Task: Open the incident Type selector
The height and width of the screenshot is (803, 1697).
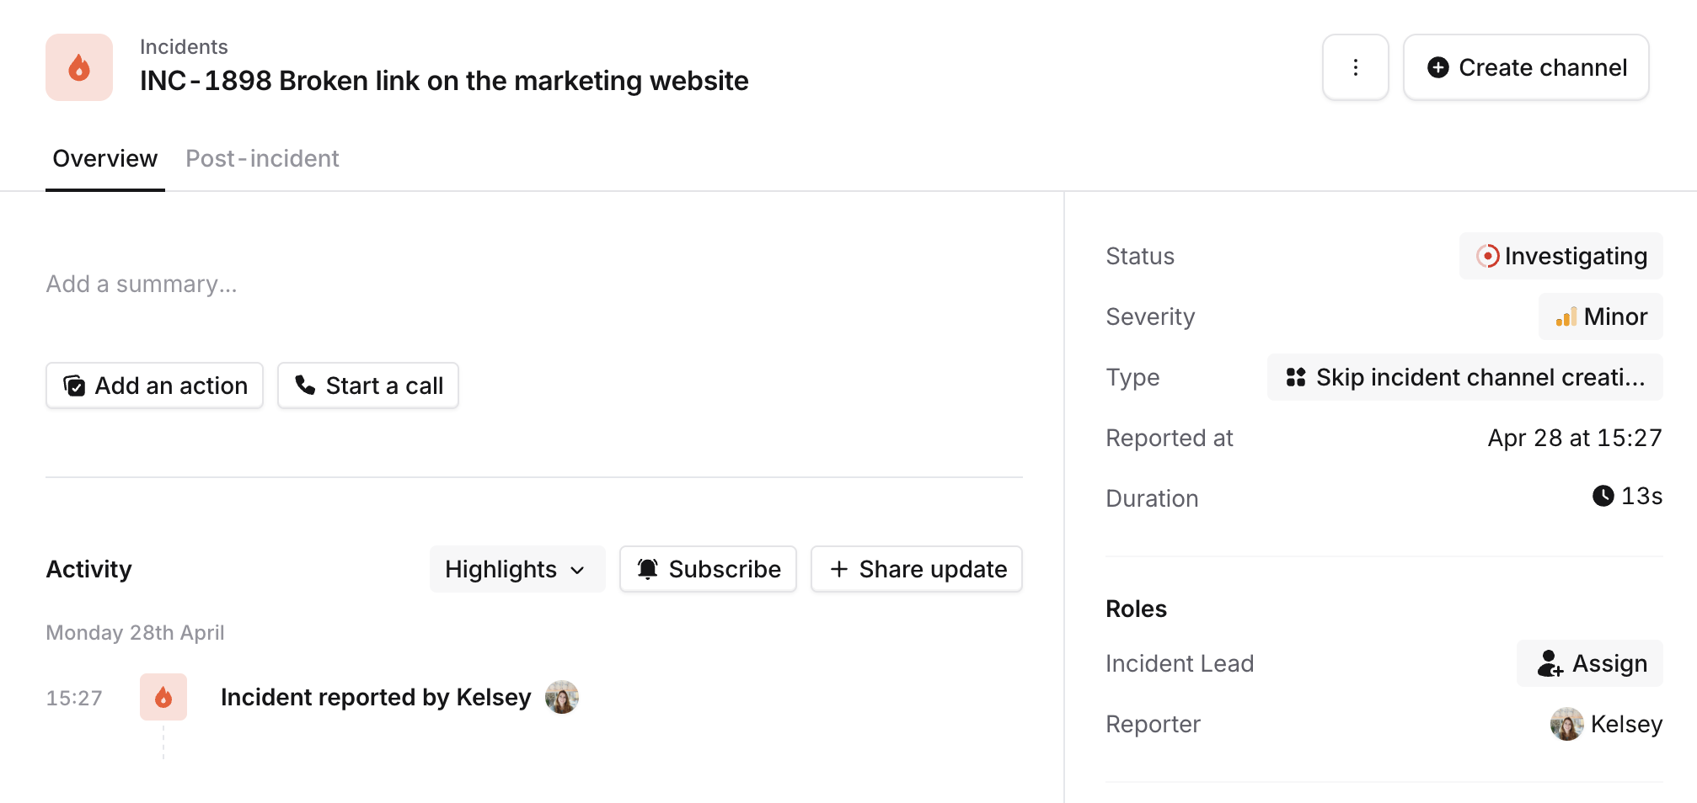Action: coord(1464,377)
